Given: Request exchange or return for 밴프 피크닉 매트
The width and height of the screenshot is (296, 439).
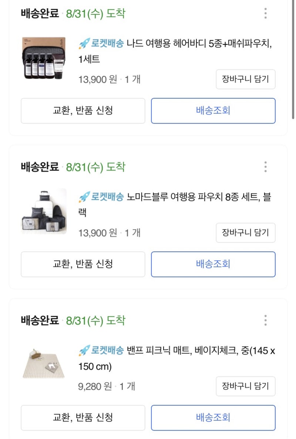Looking at the screenshot, I should [x=83, y=417].
